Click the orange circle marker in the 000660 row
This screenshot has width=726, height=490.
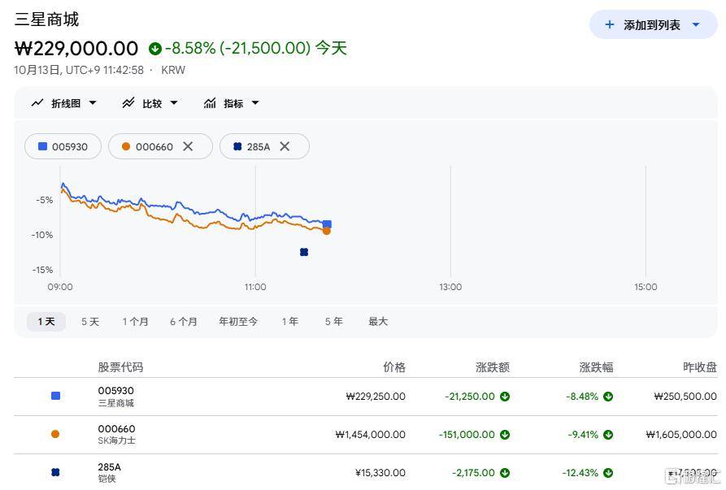(x=55, y=434)
